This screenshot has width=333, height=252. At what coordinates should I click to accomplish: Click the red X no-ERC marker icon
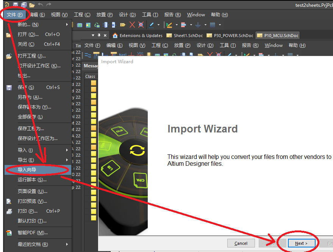click(x=132, y=25)
